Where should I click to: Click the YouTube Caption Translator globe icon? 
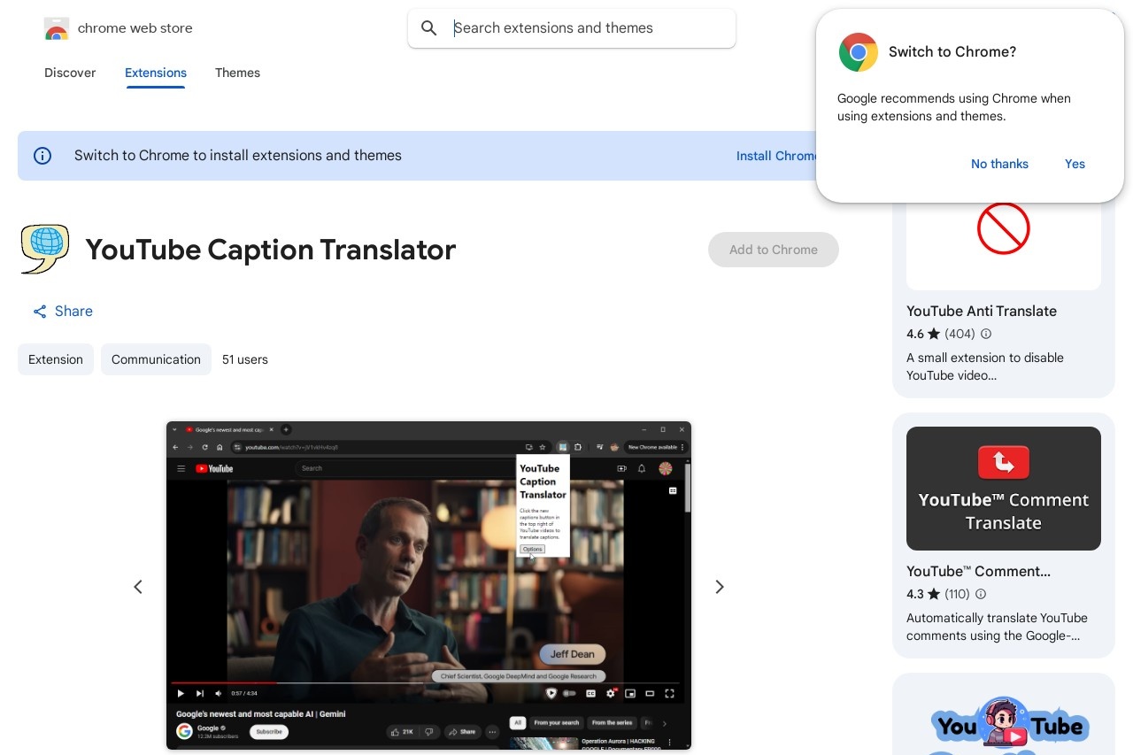[x=44, y=250]
